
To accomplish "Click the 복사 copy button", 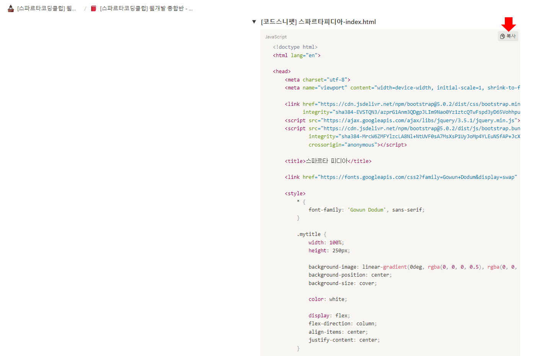I will coord(508,36).
